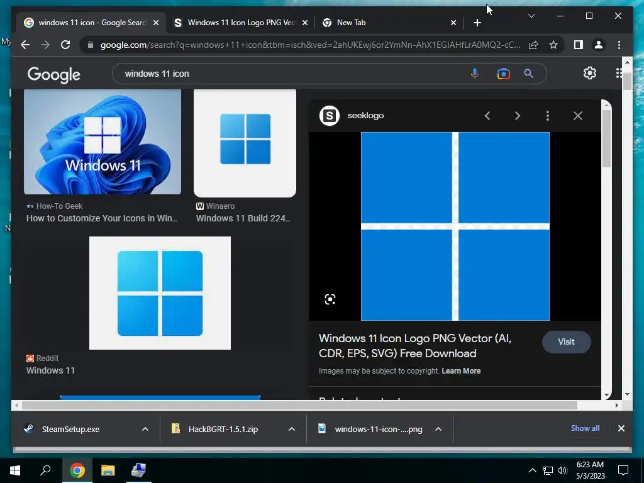The width and height of the screenshot is (644, 483).
Task: Expand windows-11-icon png download options
Action: [438, 429]
